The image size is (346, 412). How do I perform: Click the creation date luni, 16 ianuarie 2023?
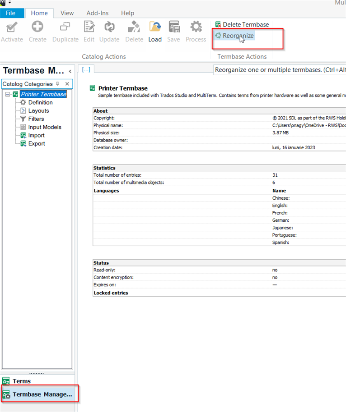click(x=294, y=147)
